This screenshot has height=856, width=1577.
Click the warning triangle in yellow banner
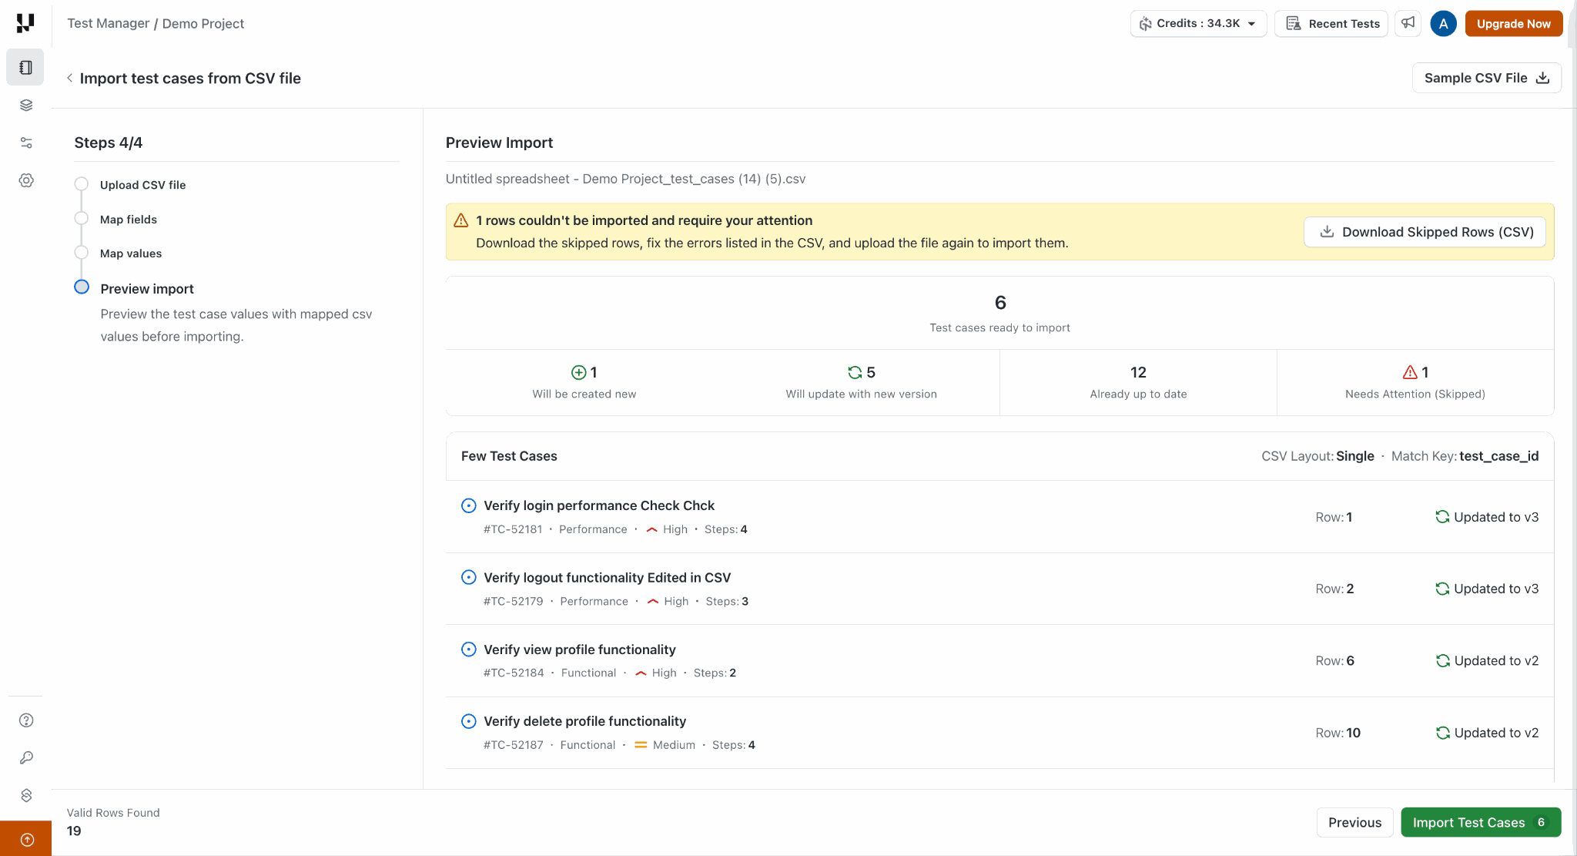pos(461,220)
